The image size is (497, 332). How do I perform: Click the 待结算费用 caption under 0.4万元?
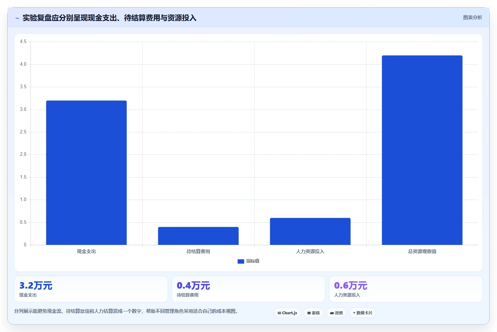tap(187, 295)
